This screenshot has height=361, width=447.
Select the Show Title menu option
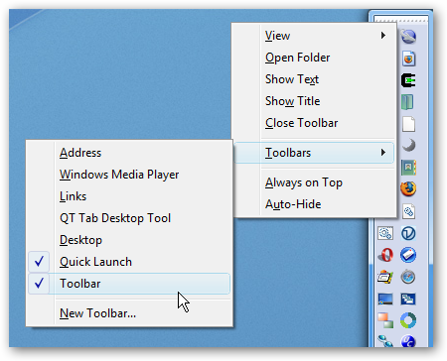(314, 101)
